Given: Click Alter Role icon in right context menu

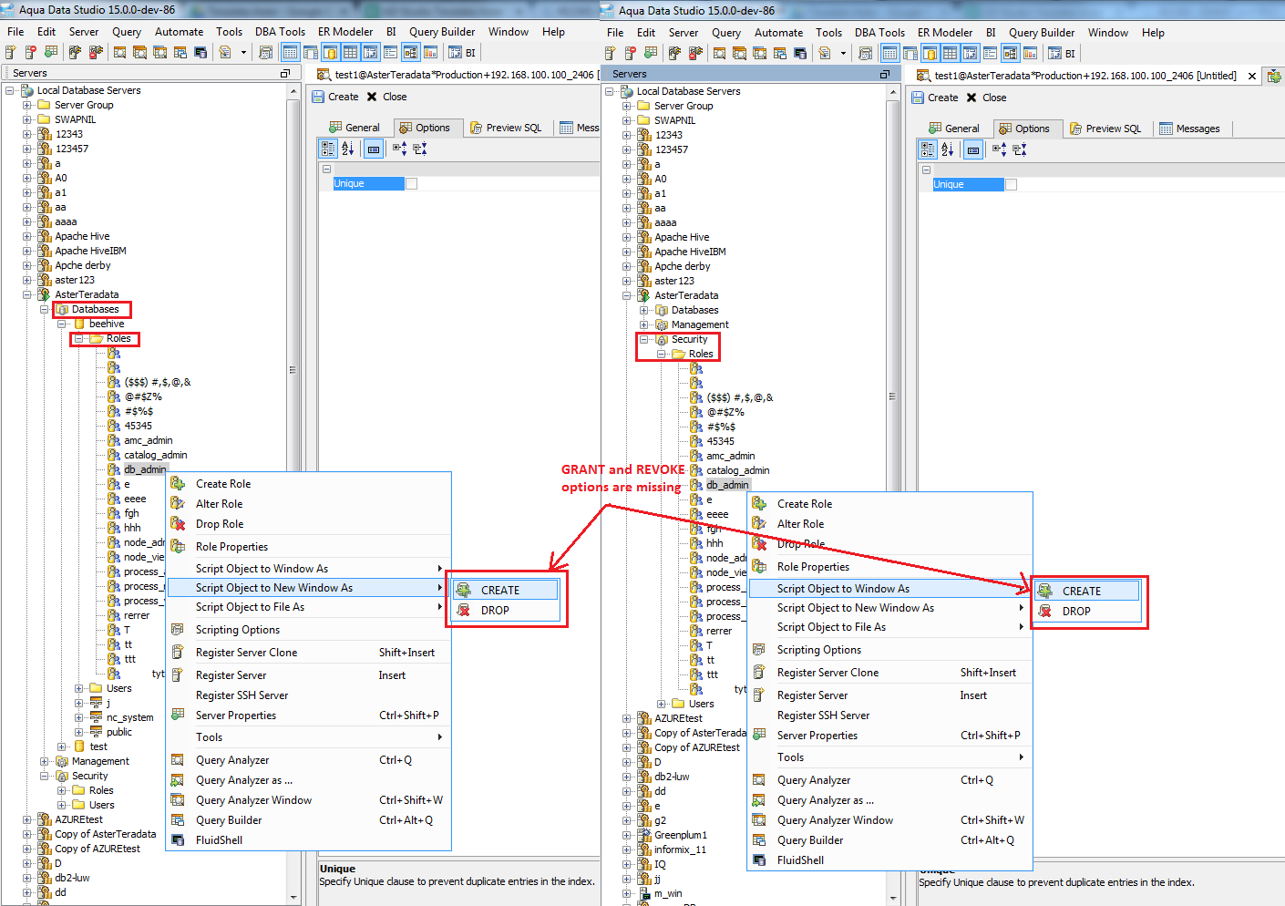Looking at the screenshot, I should [x=759, y=524].
